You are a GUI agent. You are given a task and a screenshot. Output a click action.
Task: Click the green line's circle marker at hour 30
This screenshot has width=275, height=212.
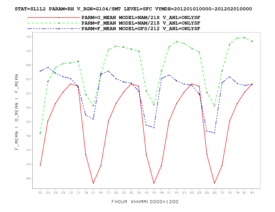[116, 46]
